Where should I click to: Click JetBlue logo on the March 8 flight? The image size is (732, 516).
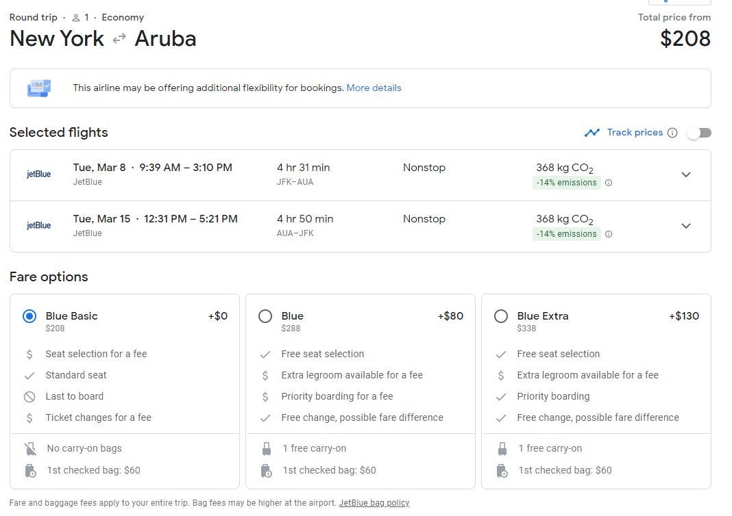coord(38,175)
